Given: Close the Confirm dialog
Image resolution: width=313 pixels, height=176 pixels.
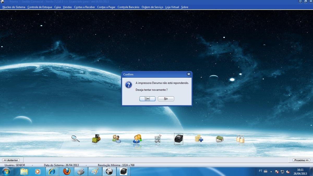Looking at the screenshot, I should point(189,74).
